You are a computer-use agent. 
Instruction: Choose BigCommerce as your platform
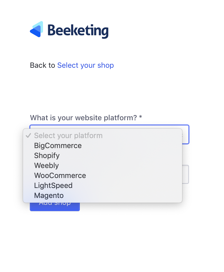point(58,145)
